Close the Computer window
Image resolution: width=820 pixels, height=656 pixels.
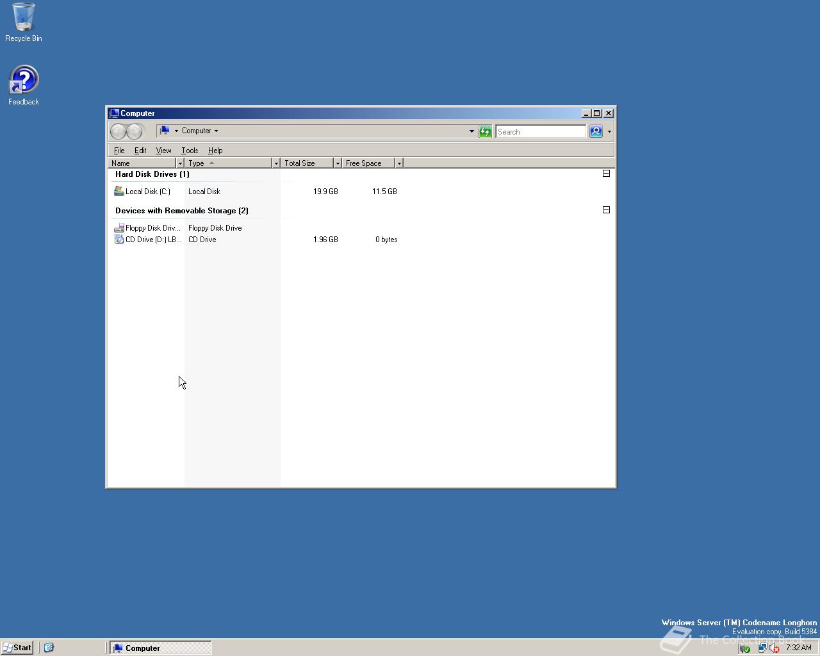[x=609, y=113]
